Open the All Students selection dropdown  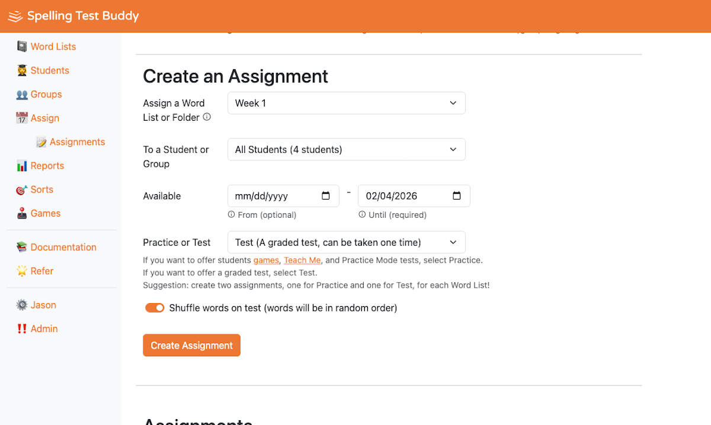[346, 149]
